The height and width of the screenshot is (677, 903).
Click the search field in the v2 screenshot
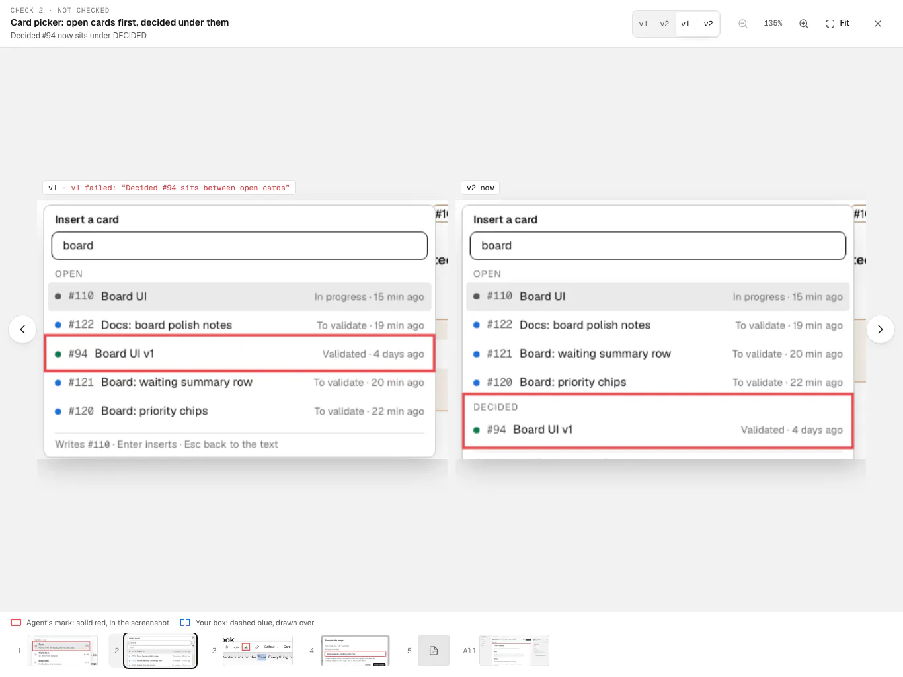pos(658,246)
